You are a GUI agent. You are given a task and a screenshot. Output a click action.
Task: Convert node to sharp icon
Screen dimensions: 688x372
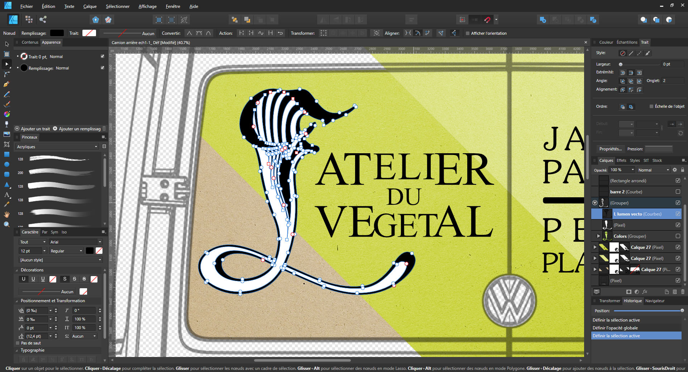pos(189,33)
